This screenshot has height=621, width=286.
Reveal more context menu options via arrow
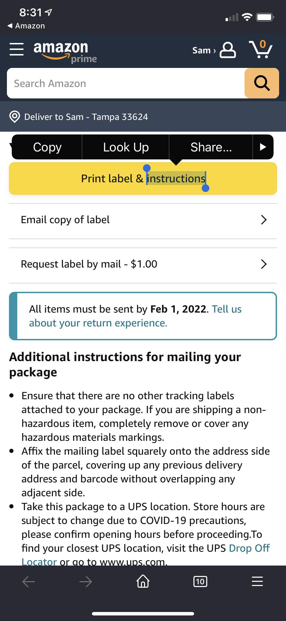point(263,147)
